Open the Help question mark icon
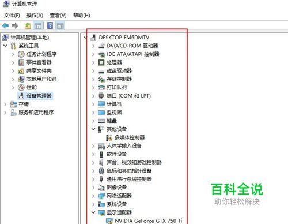 click(x=50, y=25)
